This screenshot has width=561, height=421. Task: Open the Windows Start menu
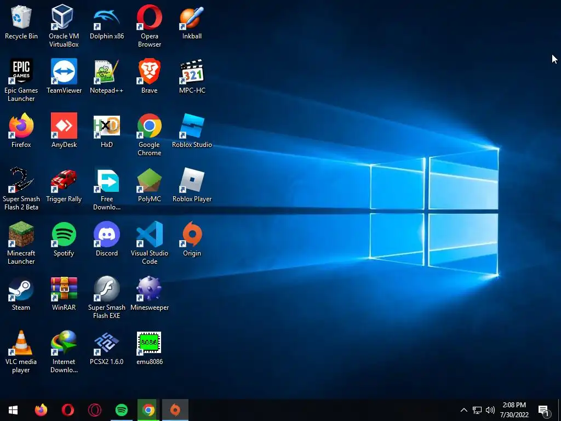coord(13,410)
